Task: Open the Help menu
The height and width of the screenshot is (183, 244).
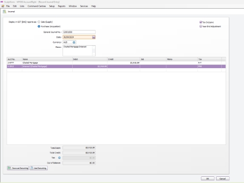Action: point(94,6)
